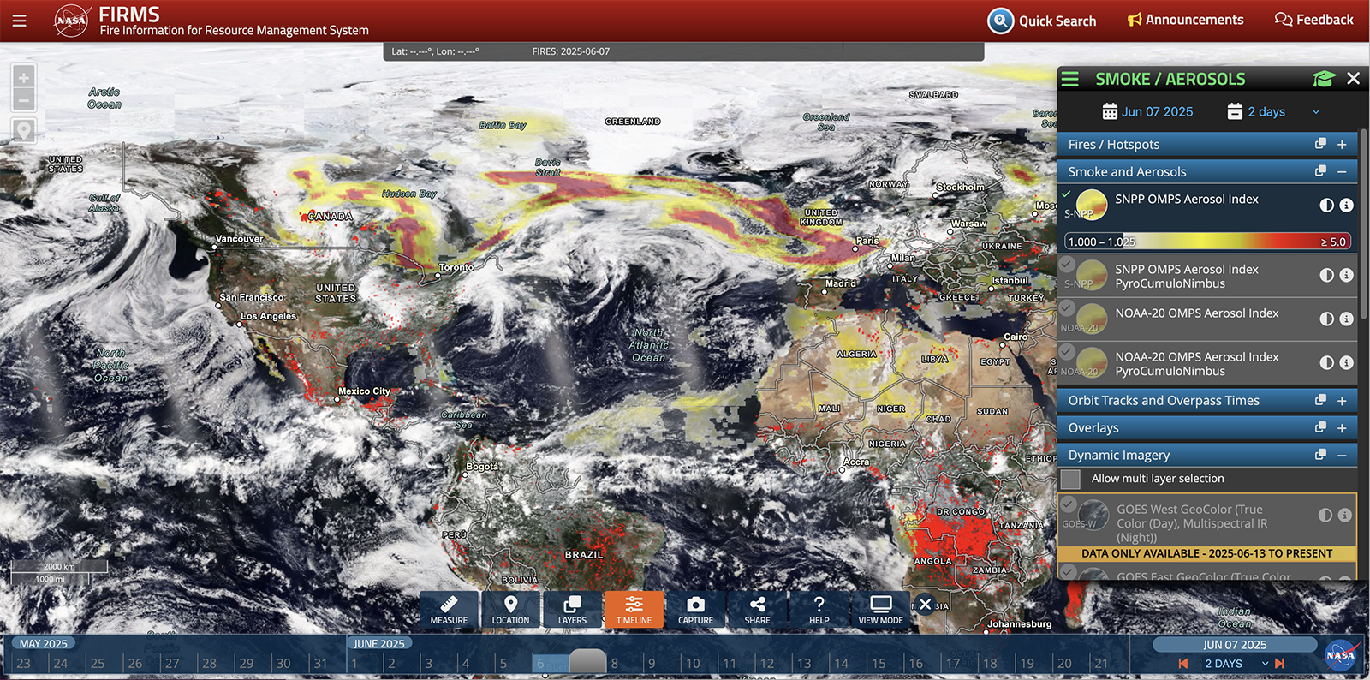1370x680 pixels.
Task: Expand the Overlays section
Action: (x=1342, y=428)
